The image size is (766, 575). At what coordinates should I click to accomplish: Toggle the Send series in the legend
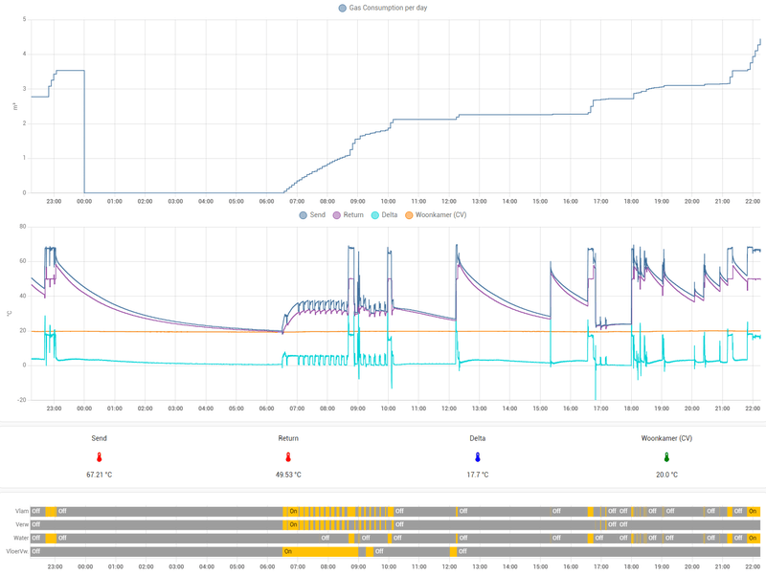click(312, 214)
